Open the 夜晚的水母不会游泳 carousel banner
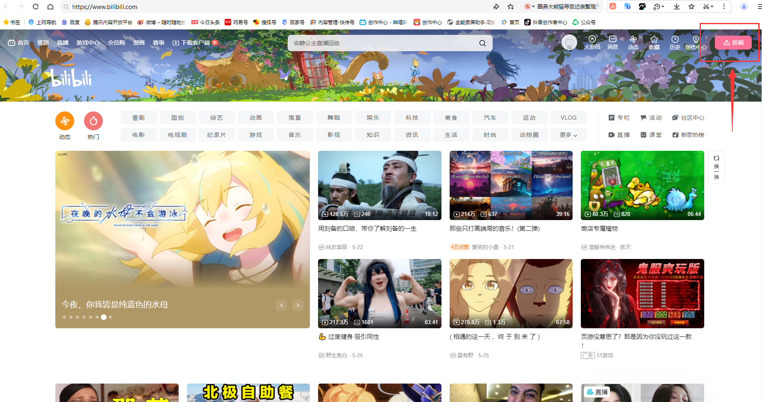The width and height of the screenshot is (762, 402). pos(182,239)
